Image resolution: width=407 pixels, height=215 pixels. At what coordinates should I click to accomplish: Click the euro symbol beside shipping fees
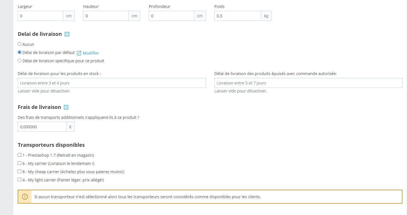[x=70, y=127]
